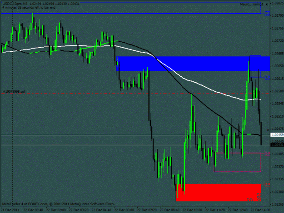
Task: Click the 1.02825 price scale label
Action: 278,3
